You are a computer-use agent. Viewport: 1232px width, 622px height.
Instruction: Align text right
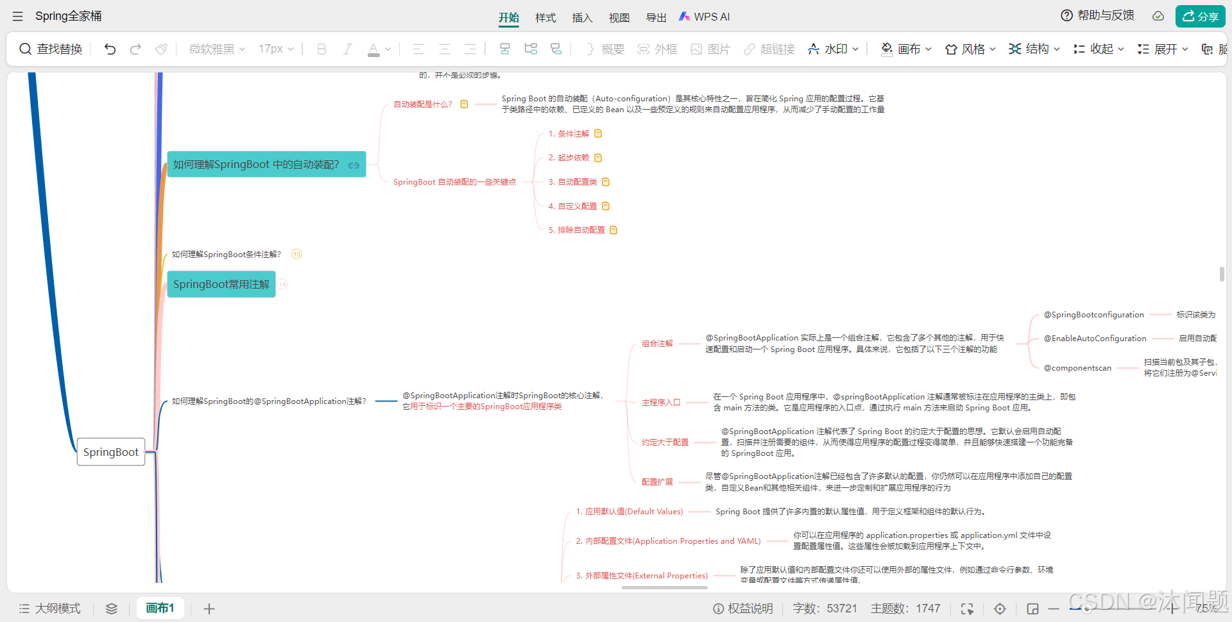(470, 49)
